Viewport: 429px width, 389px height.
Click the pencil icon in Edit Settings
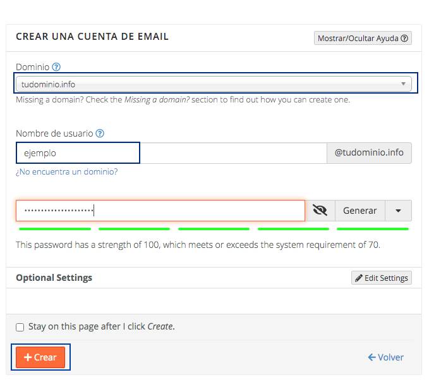click(359, 278)
